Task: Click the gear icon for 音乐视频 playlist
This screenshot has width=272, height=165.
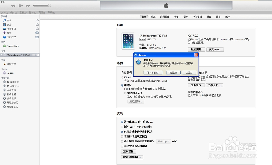Action: 5,98
